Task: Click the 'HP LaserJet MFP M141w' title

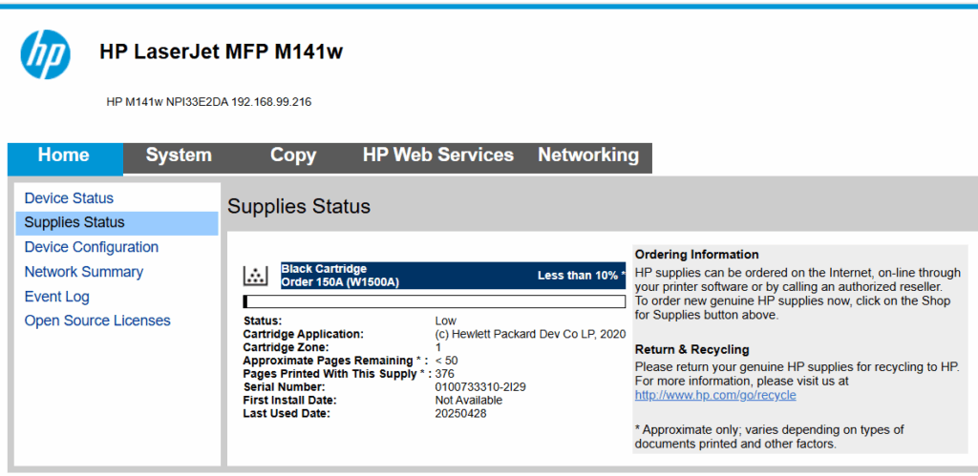Action: [x=221, y=52]
